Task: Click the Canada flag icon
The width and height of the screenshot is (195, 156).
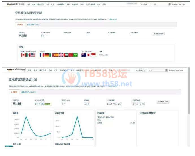Action: point(23,55)
